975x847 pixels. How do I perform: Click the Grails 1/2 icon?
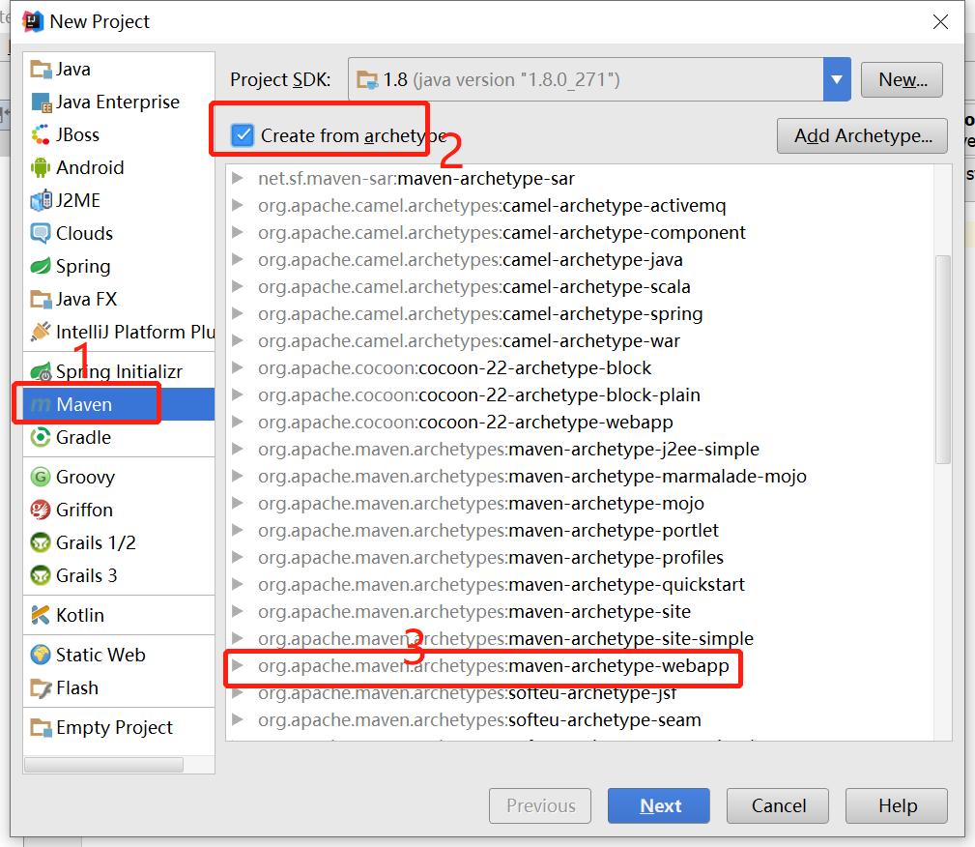(x=41, y=542)
